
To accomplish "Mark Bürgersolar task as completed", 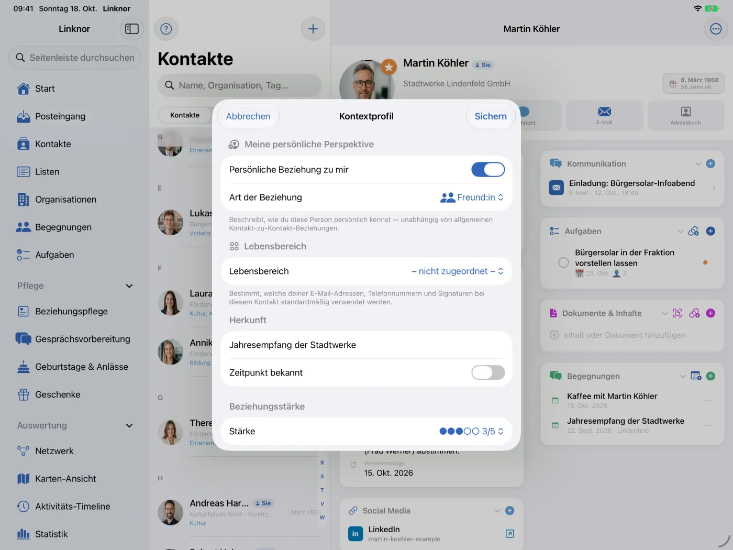I will pos(563,262).
